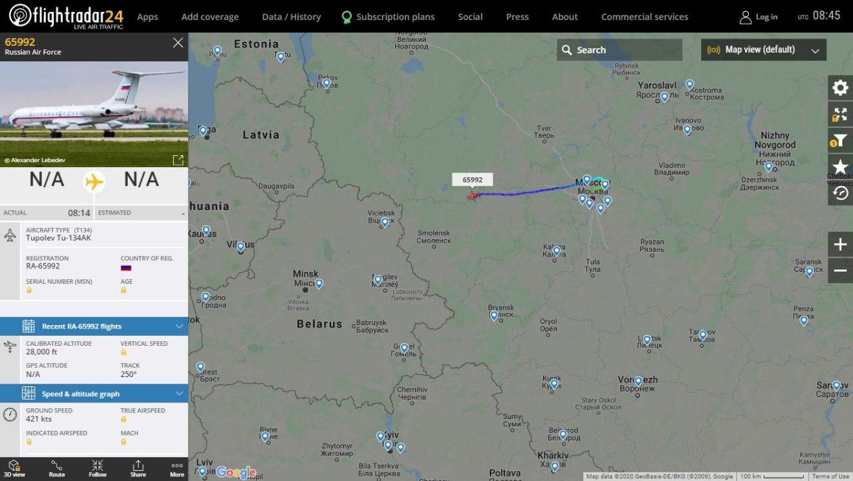Expand Recent RA-65992 flights section
This screenshot has width=853, height=481.
[x=94, y=326]
